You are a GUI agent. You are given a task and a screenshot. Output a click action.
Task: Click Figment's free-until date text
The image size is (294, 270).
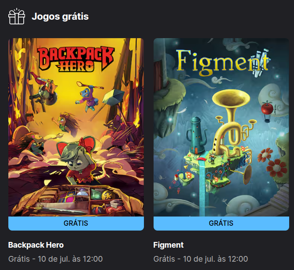click(201, 259)
